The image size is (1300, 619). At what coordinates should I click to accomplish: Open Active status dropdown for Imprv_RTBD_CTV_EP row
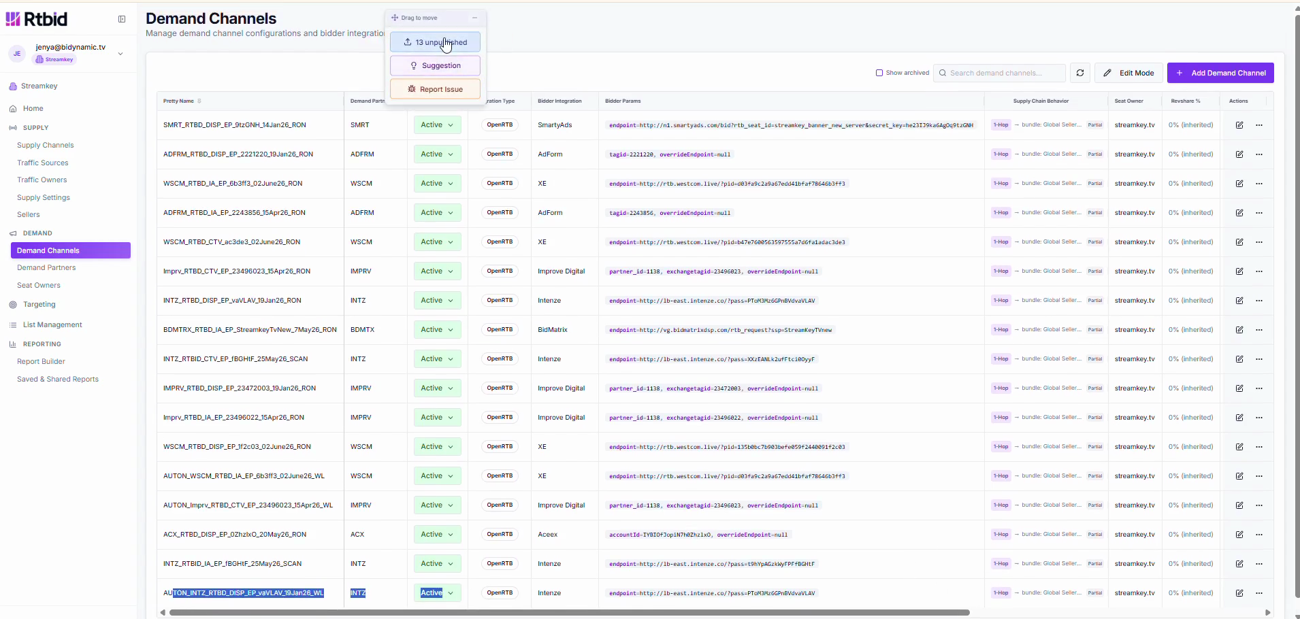point(437,271)
